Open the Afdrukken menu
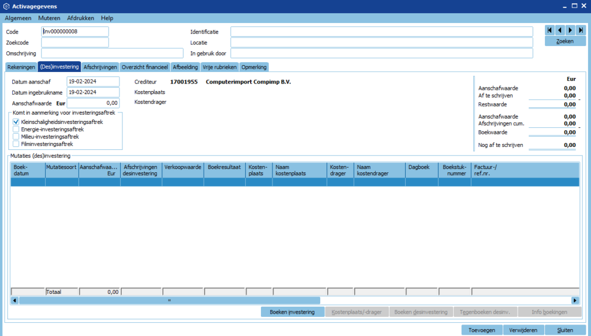591x336 pixels. [x=81, y=18]
